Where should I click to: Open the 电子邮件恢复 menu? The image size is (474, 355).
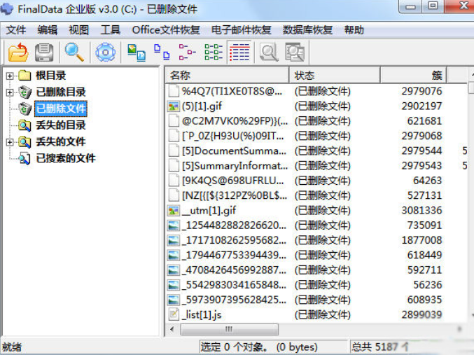click(242, 30)
